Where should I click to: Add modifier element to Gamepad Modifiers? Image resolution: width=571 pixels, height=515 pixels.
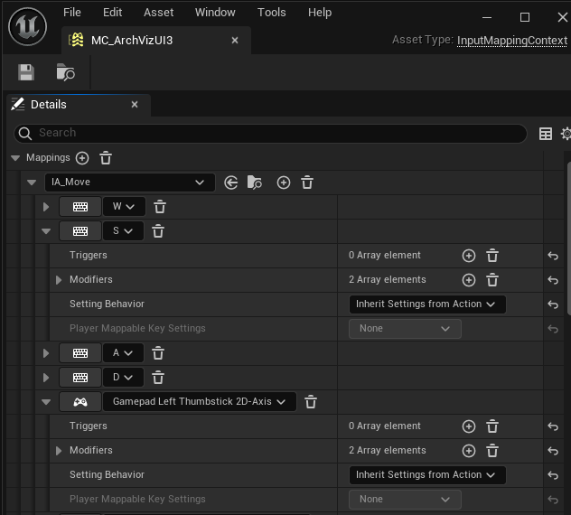click(x=469, y=451)
